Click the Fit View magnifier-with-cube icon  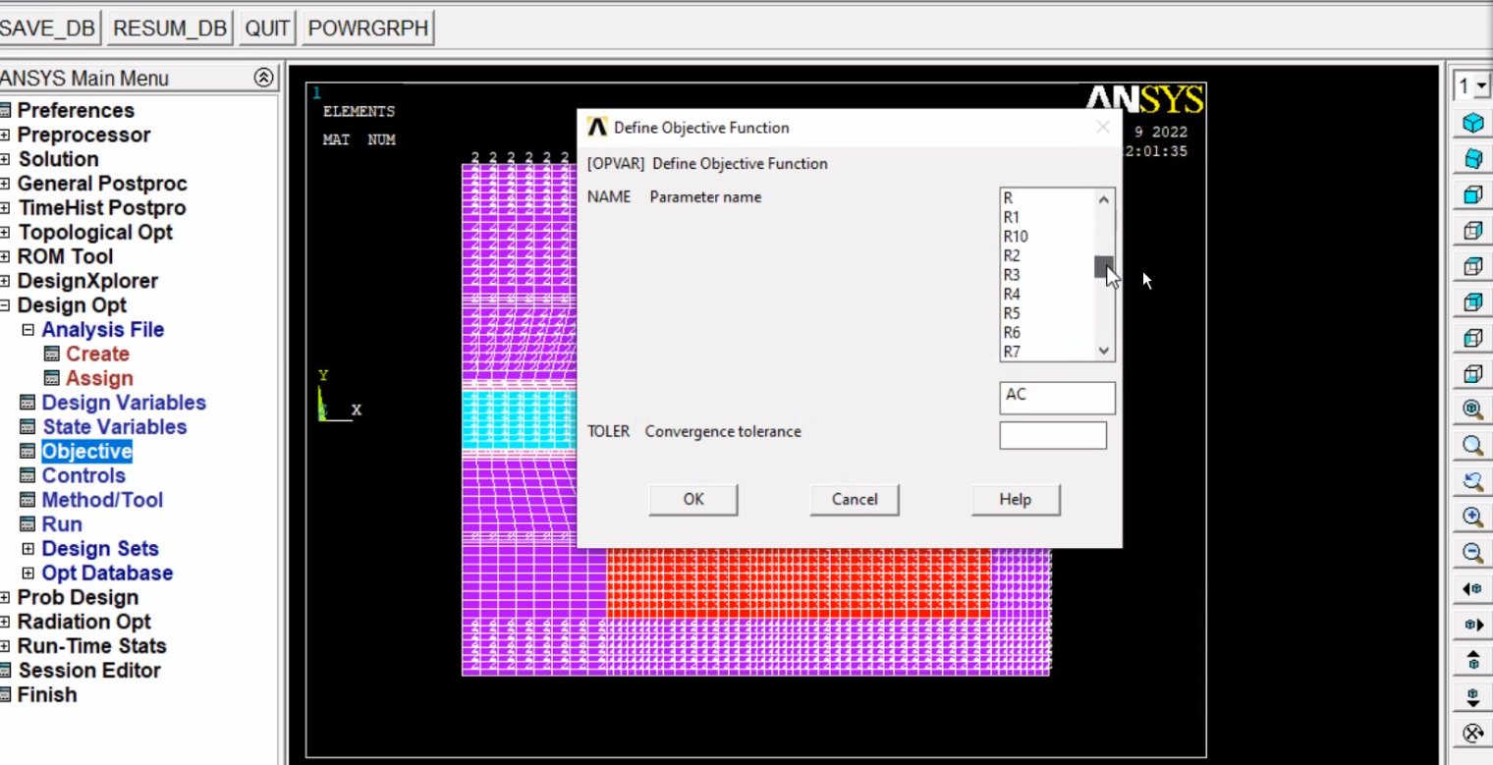click(x=1472, y=410)
